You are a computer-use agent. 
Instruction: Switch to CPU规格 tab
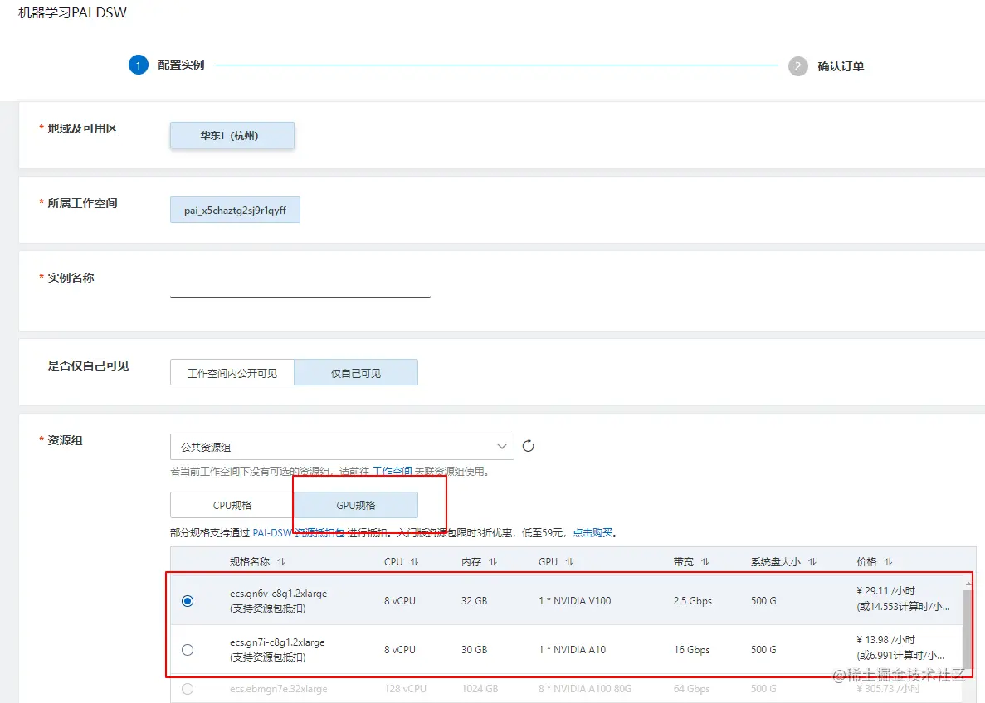232,506
